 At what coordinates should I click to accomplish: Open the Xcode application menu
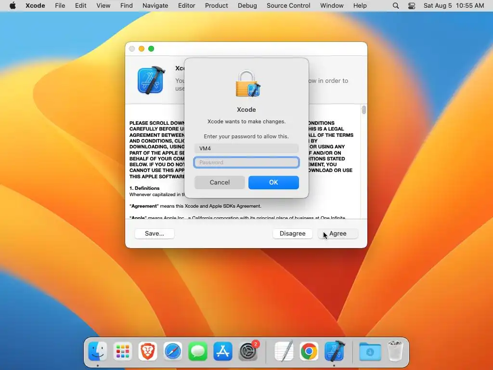coord(35,6)
